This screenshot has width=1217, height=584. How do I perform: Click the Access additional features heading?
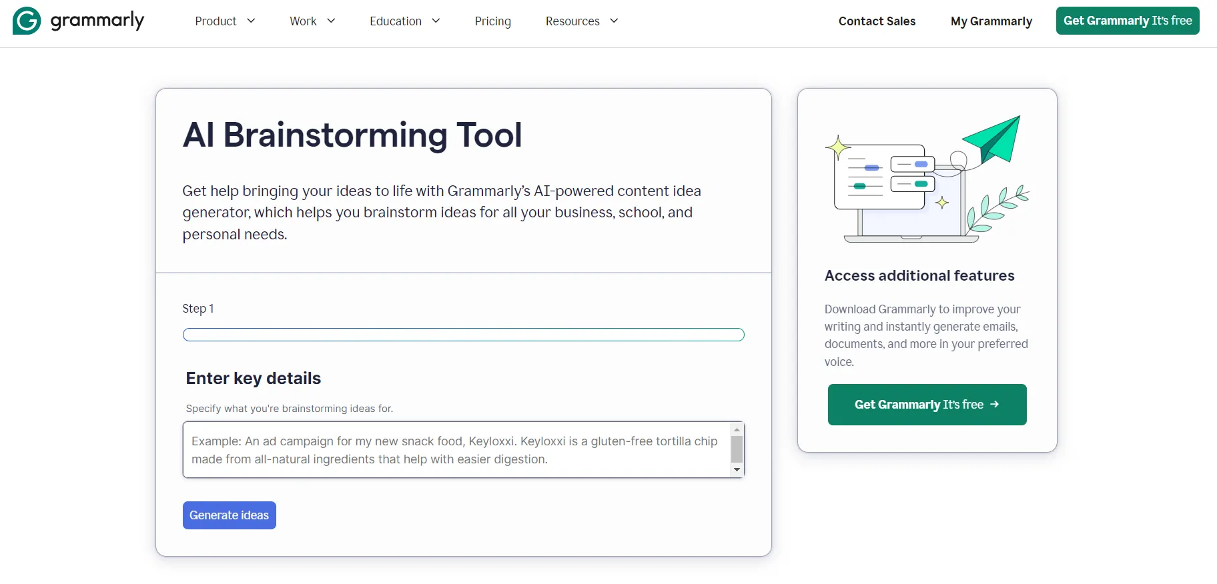pos(919,276)
